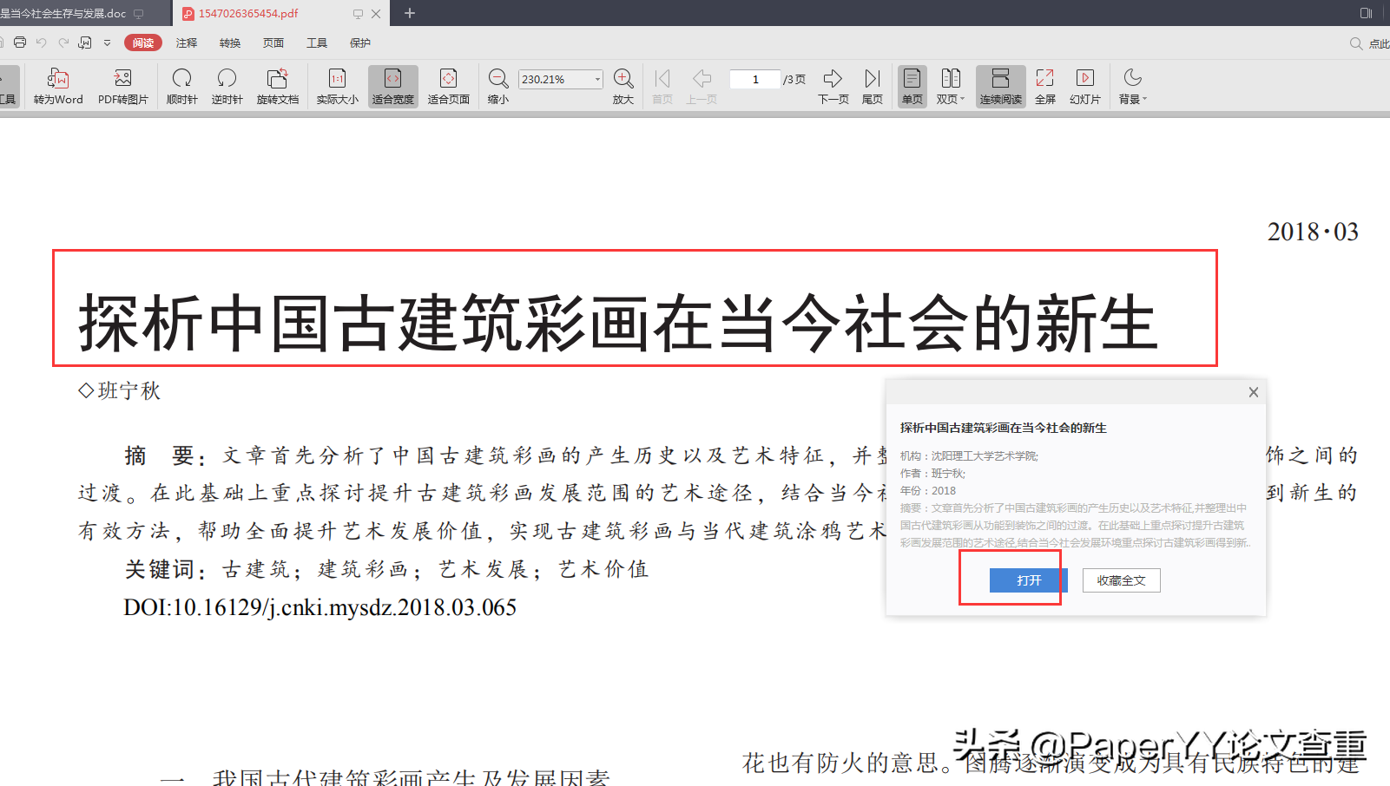Image resolution: width=1390 pixels, height=786 pixels.
Task: Click monitor icon on the pdf tab
Action: point(358,14)
